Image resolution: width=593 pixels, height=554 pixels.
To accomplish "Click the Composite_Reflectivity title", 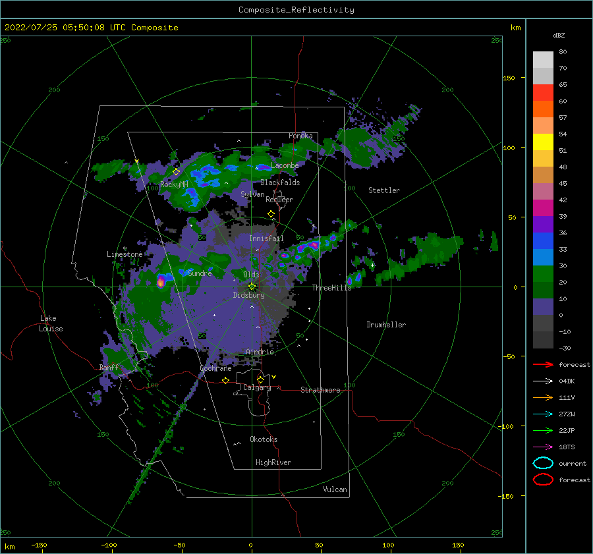I will pos(296,10).
